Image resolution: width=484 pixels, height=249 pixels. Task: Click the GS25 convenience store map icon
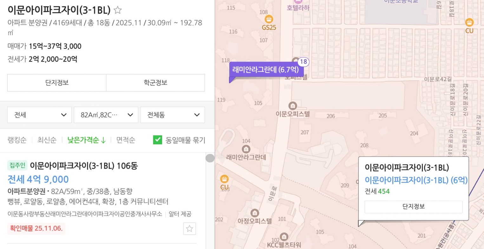pos(269,19)
